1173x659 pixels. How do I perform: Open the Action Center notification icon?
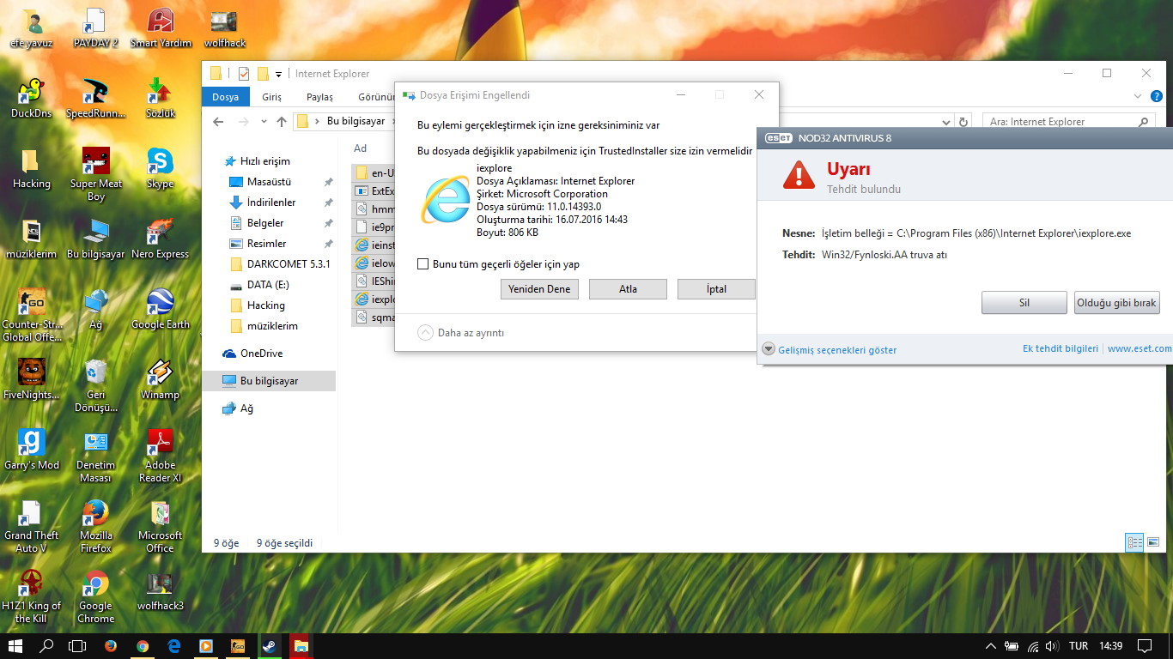coord(1144,646)
